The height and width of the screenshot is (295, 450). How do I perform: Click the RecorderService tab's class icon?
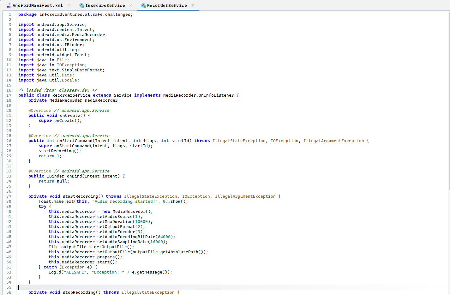tap(143, 6)
